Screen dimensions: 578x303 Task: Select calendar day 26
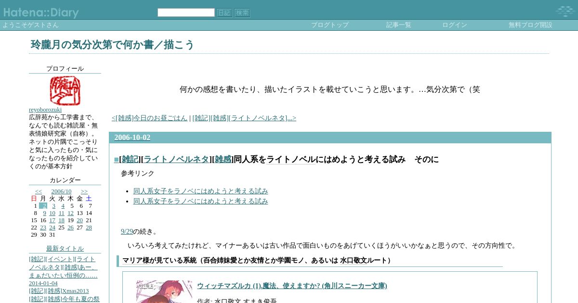pyautogui.click(x=70, y=227)
